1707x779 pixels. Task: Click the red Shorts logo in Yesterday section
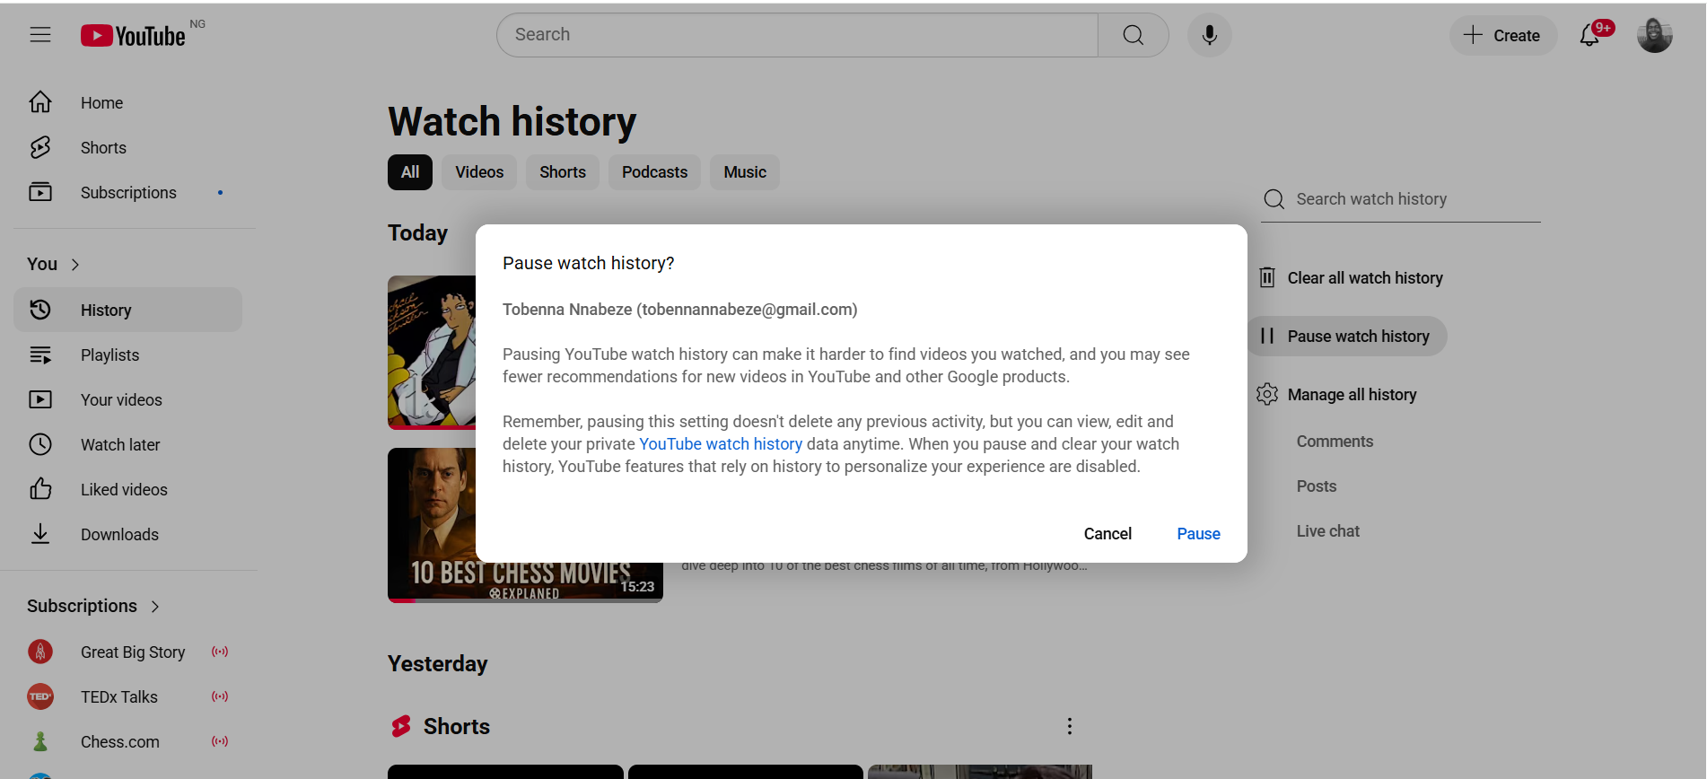click(401, 726)
